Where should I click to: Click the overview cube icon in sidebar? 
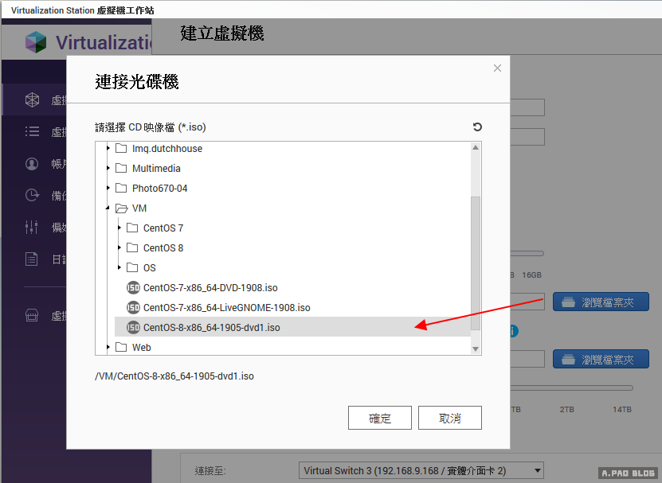tap(32, 100)
